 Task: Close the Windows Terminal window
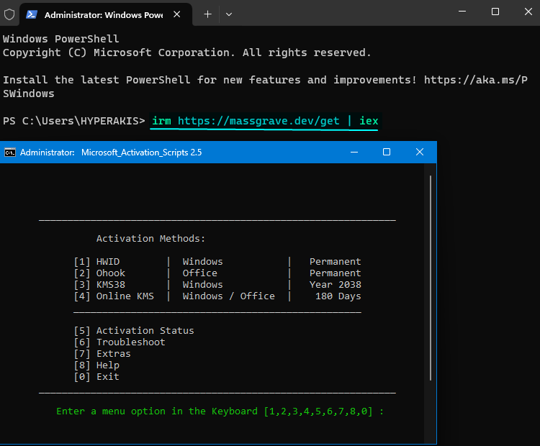click(x=528, y=12)
